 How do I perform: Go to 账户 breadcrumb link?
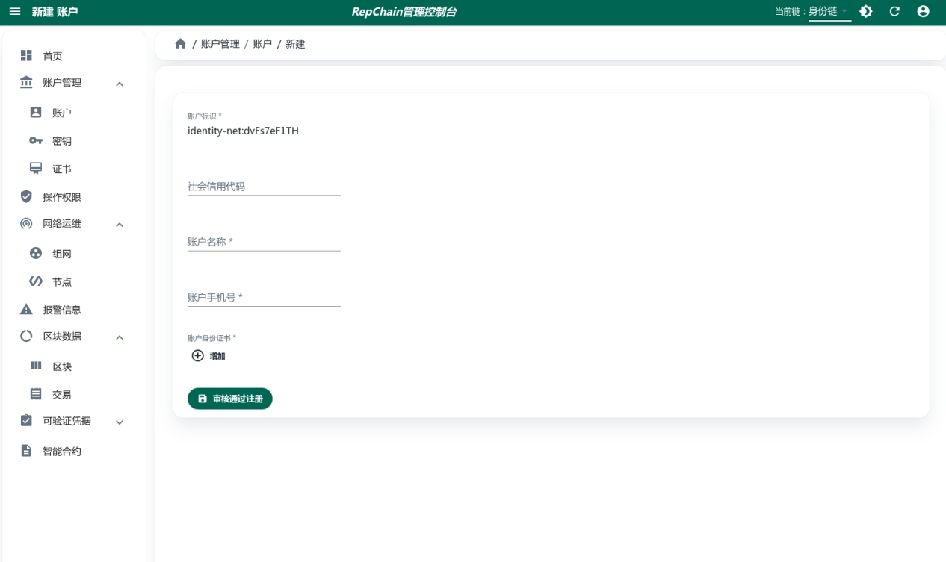[262, 44]
